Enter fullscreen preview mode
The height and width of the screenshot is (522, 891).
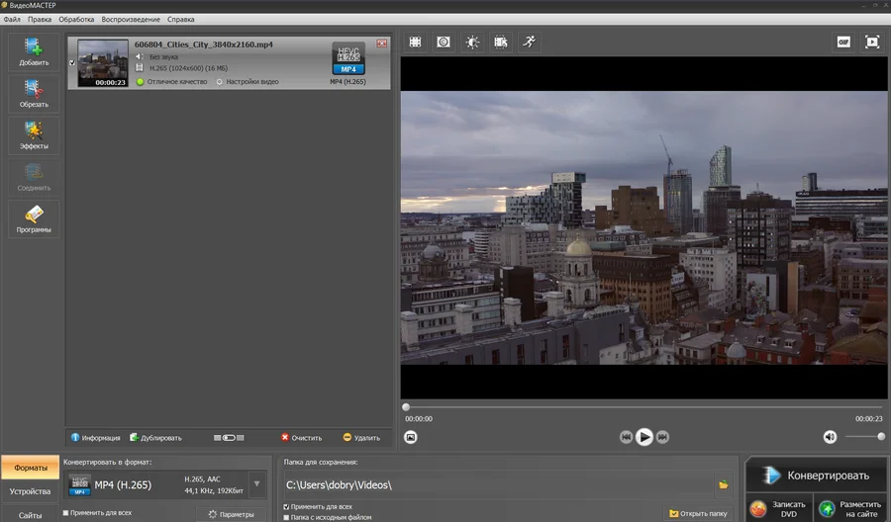click(x=872, y=42)
